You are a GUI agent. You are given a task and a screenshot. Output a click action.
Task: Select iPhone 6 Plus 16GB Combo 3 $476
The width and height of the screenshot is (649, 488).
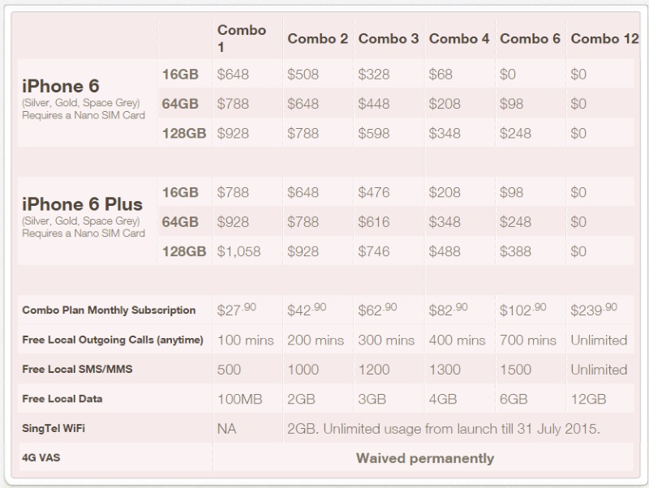click(374, 192)
